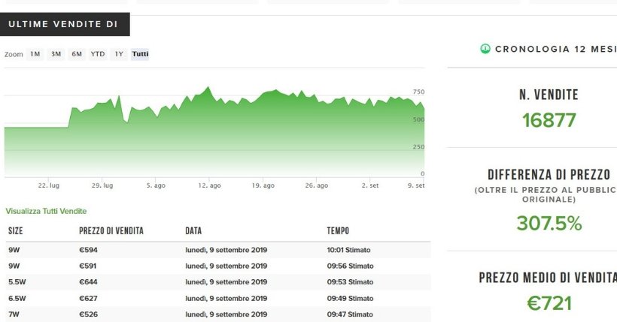Select the €627 sale price cell

point(88,299)
